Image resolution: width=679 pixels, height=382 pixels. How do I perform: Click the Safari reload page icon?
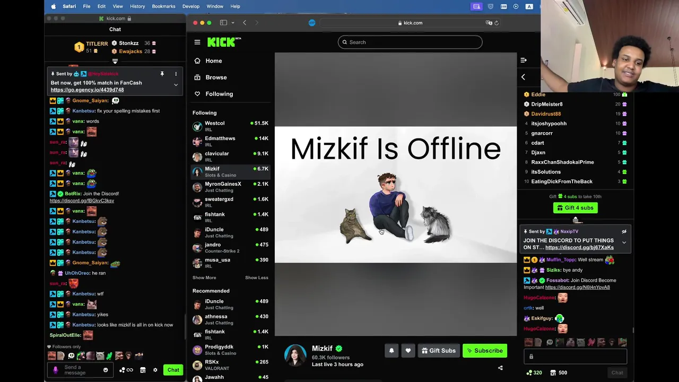(x=497, y=23)
